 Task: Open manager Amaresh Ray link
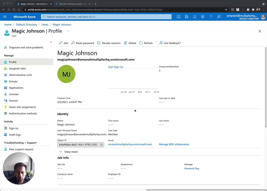point(192,168)
